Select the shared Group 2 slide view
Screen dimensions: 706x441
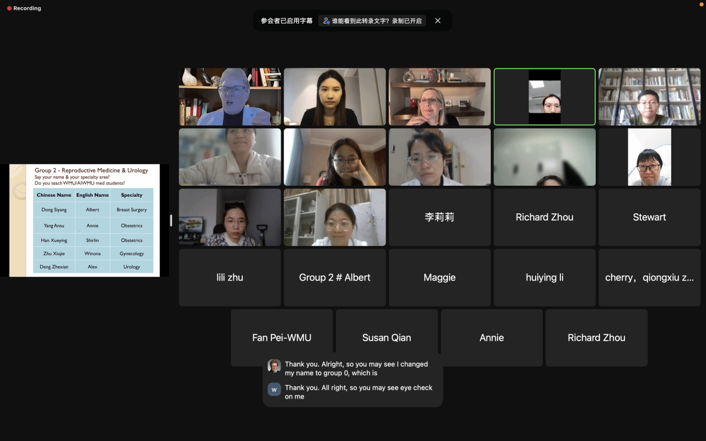[84, 220]
